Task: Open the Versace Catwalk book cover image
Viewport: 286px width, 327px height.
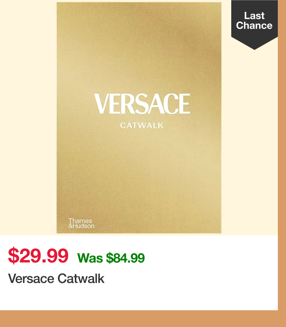Action: [139, 118]
